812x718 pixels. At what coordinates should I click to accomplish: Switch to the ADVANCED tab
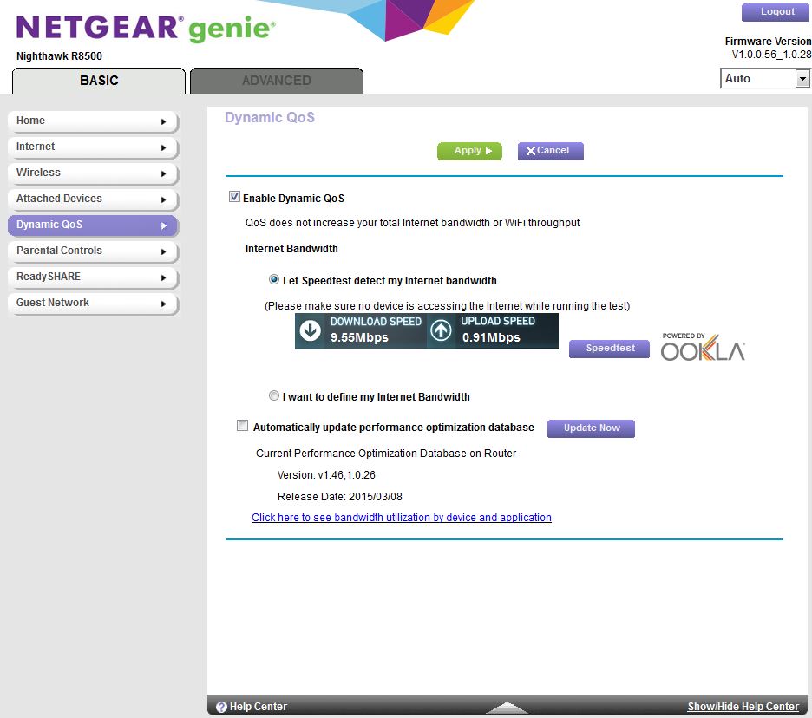point(277,81)
